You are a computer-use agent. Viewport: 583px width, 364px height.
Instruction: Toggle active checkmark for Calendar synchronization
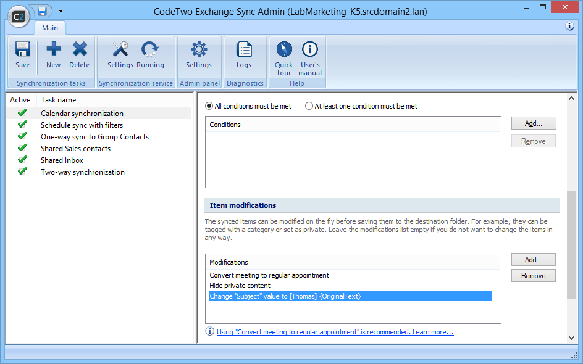[x=22, y=112]
